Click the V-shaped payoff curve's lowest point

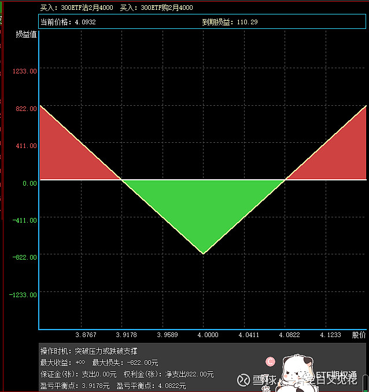tap(204, 253)
